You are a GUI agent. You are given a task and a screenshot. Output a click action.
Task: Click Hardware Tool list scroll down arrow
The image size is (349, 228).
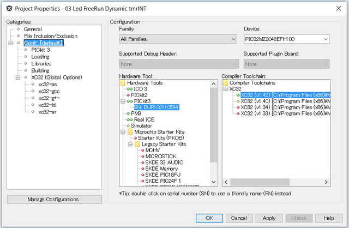tap(214, 182)
